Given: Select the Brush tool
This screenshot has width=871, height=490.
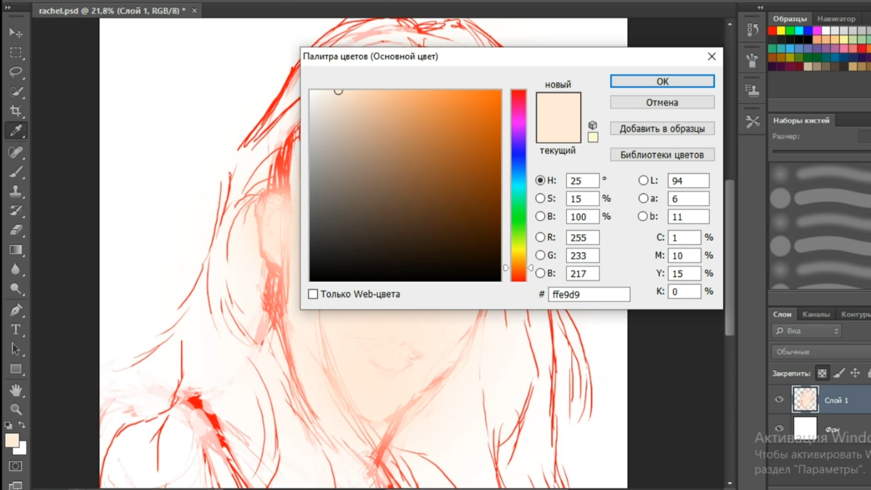Looking at the screenshot, I should [15, 172].
